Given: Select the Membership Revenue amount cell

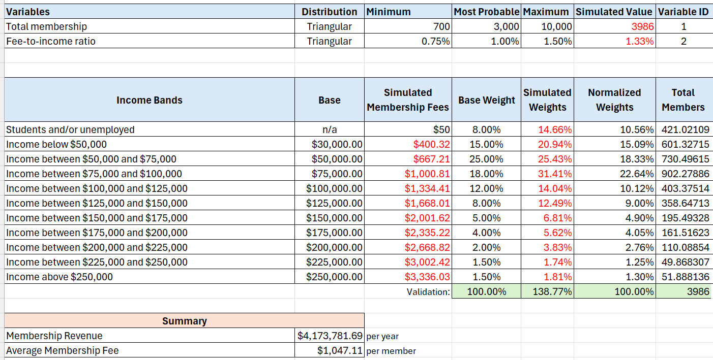Looking at the screenshot, I should point(330,336).
